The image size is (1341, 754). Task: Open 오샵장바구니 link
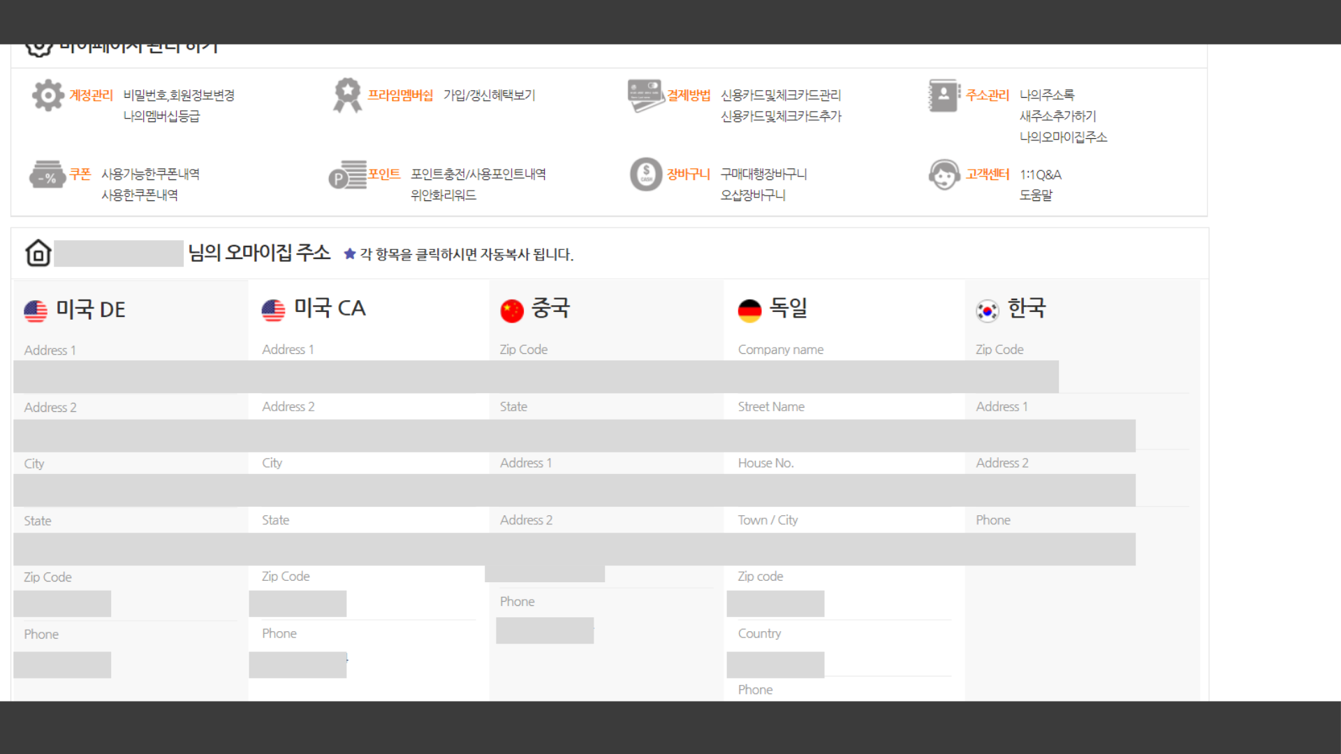753,195
